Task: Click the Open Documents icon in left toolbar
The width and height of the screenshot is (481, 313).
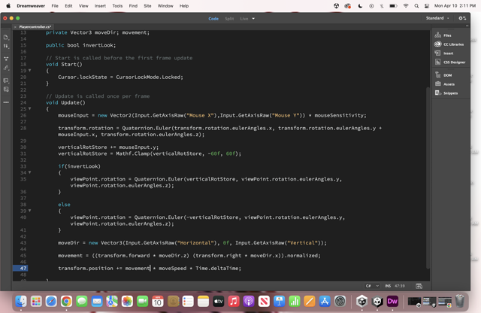Action: pos(6,37)
